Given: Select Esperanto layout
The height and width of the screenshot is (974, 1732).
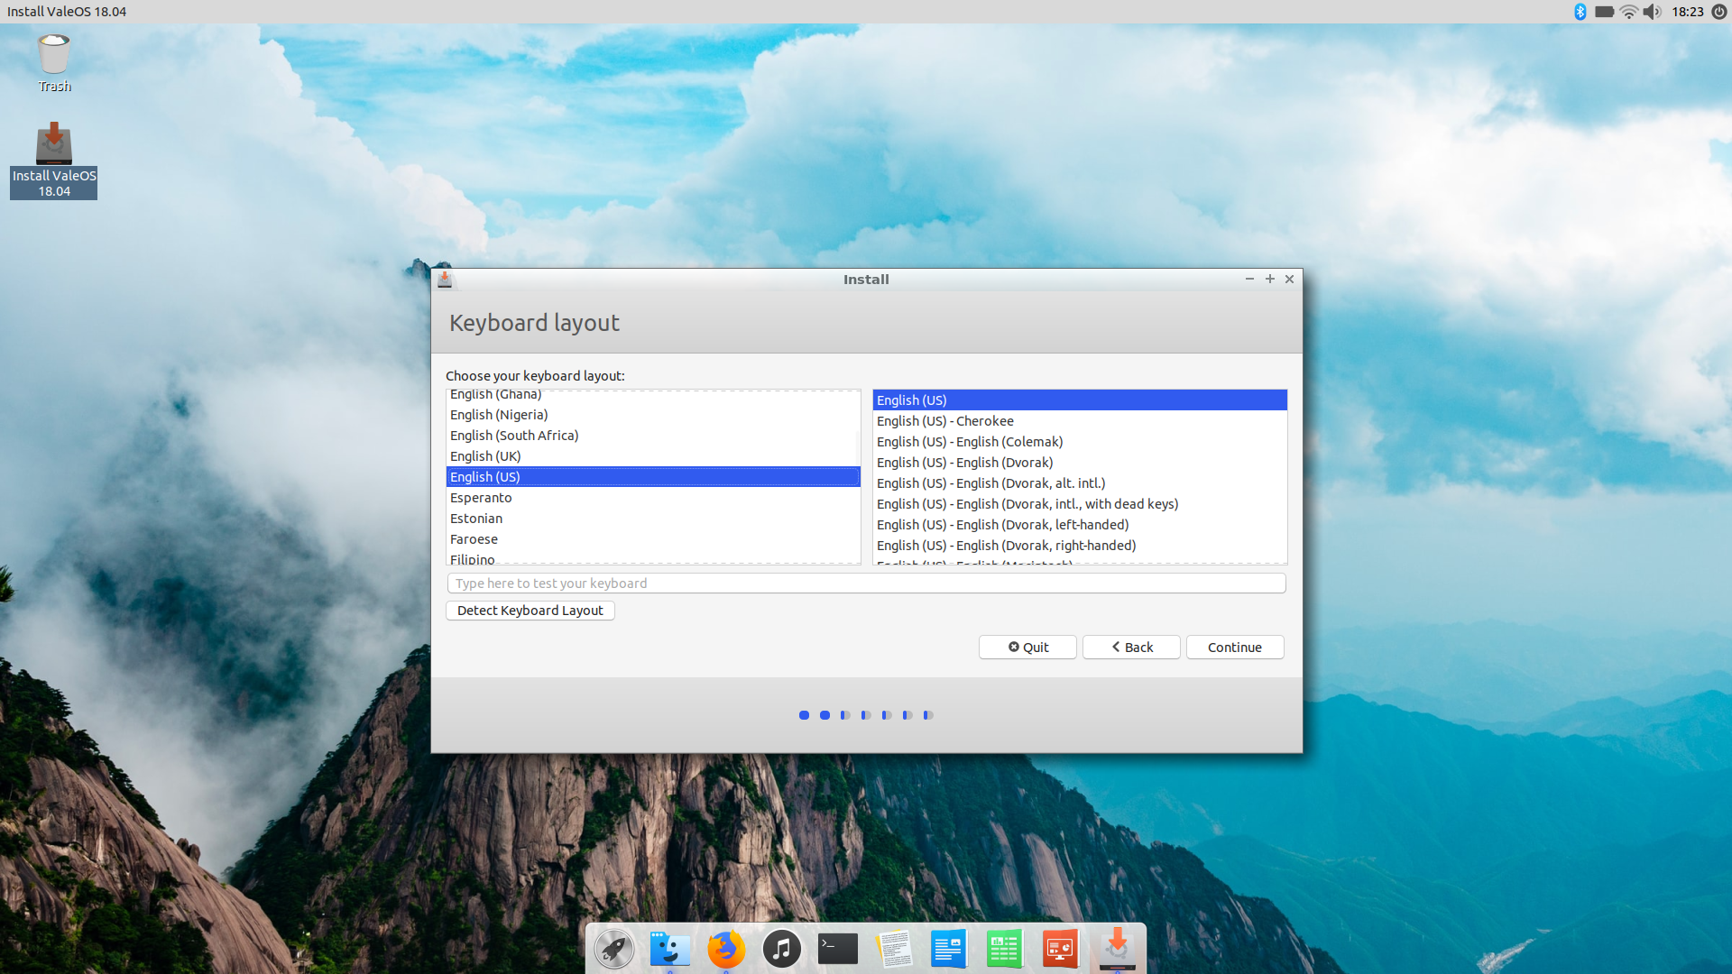Looking at the screenshot, I should (651, 498).
